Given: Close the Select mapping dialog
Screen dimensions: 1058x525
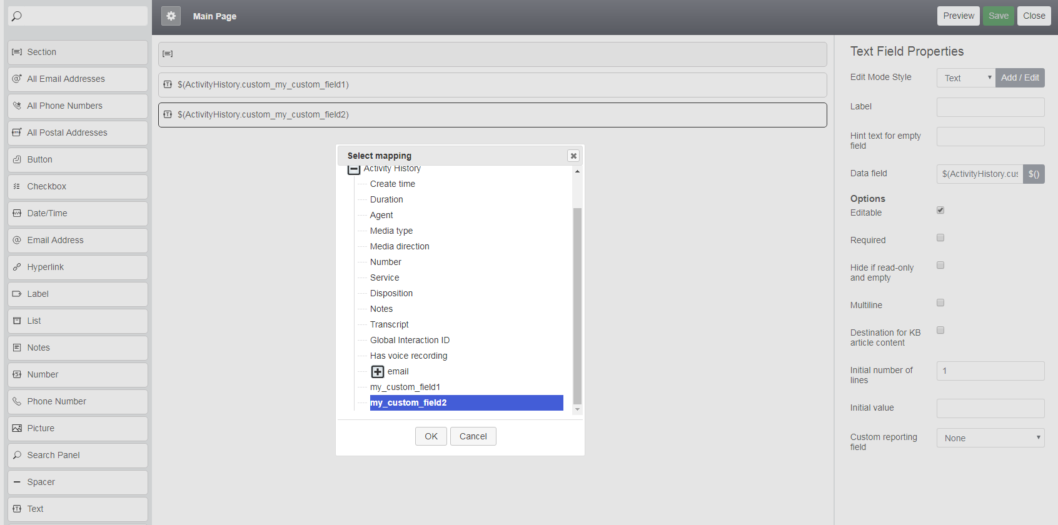Looking at the screenshot, I should click(x=573, y=156).
